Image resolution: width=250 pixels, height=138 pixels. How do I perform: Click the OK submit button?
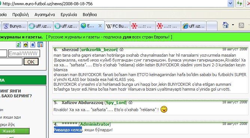pyautogui.click(x=31, y=62)
